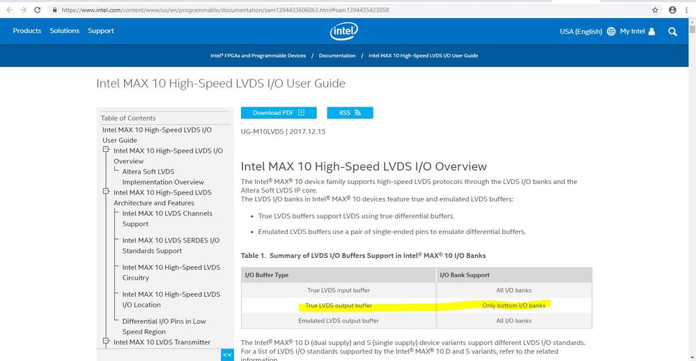Viewport: 696px width, 361px height.
Task: Collapse the LVDS Architecture and Features tree node
Action: click(106, 192)
